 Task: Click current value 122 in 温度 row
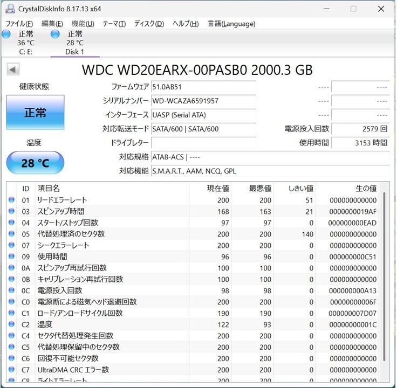223,324
